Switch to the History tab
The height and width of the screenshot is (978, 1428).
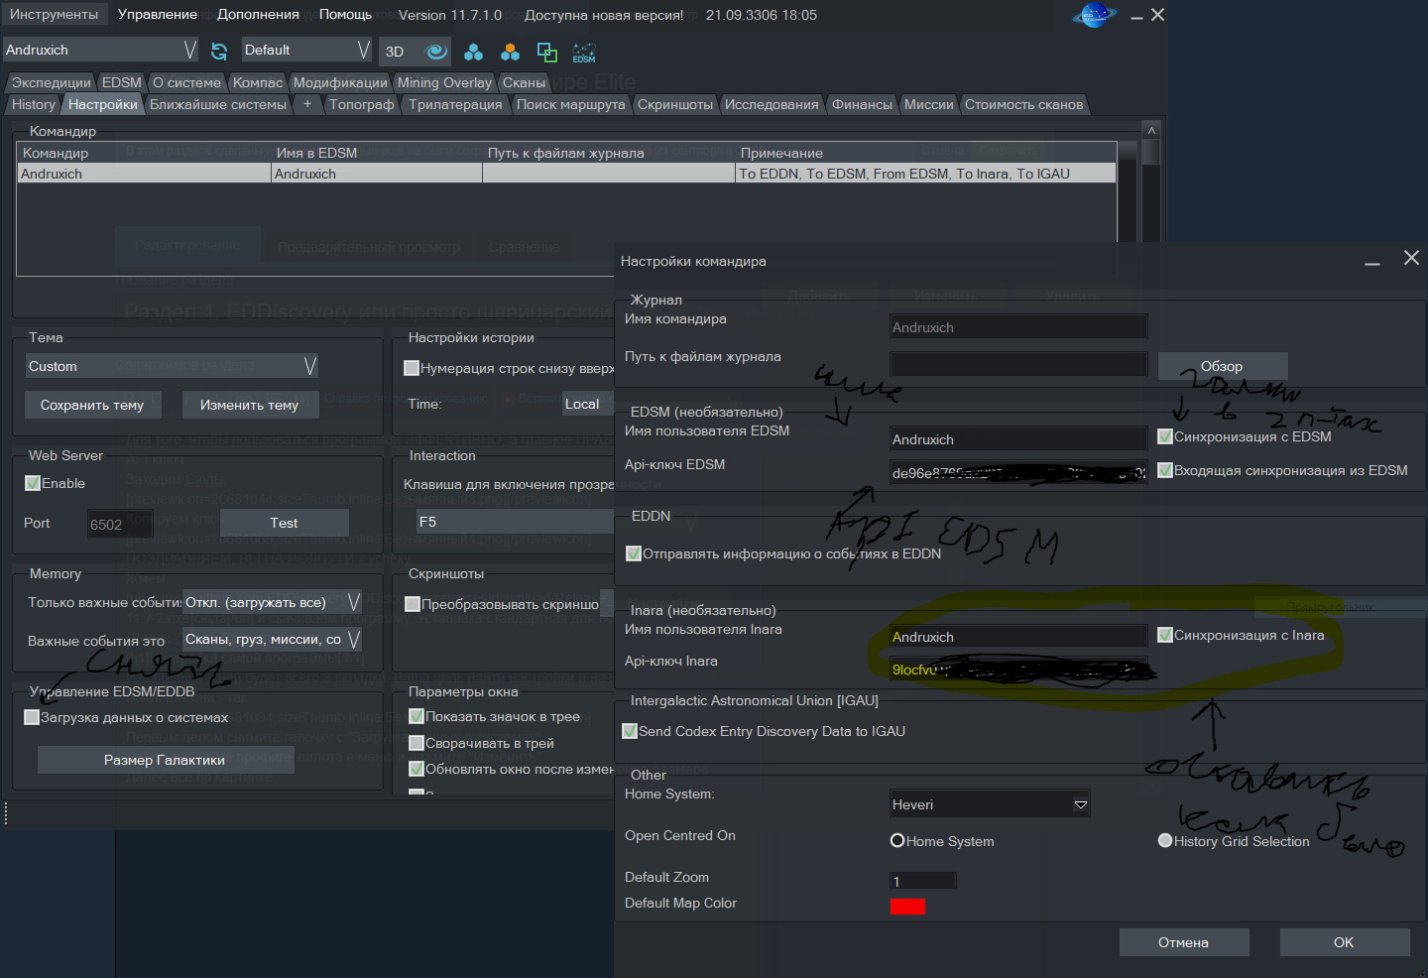[34, 104]
